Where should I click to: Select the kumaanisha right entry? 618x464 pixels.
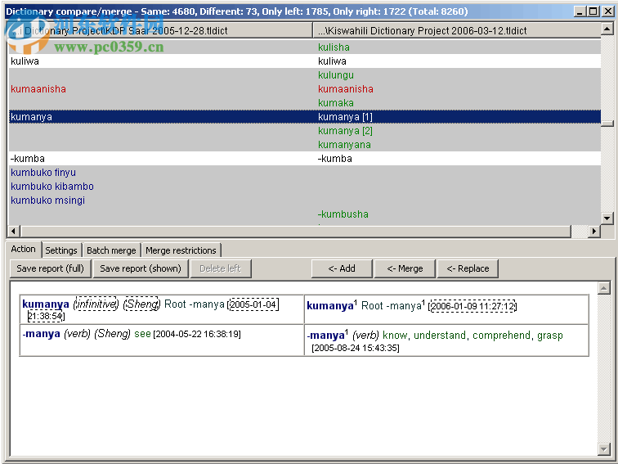pos(346,88)
